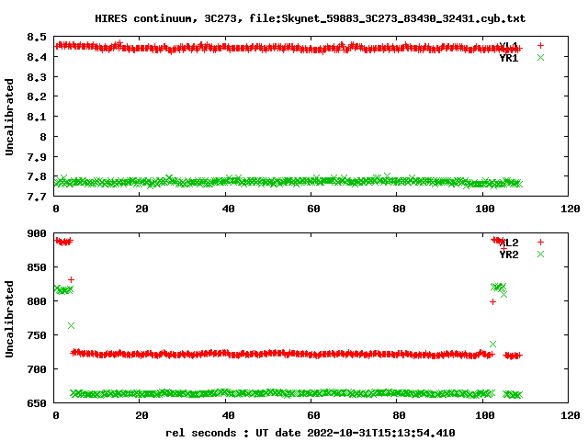Screen dimensions: 588x441
Task: Select the upper plot's "Uncalibrated" y-axis label
Action: click(9, 117)
